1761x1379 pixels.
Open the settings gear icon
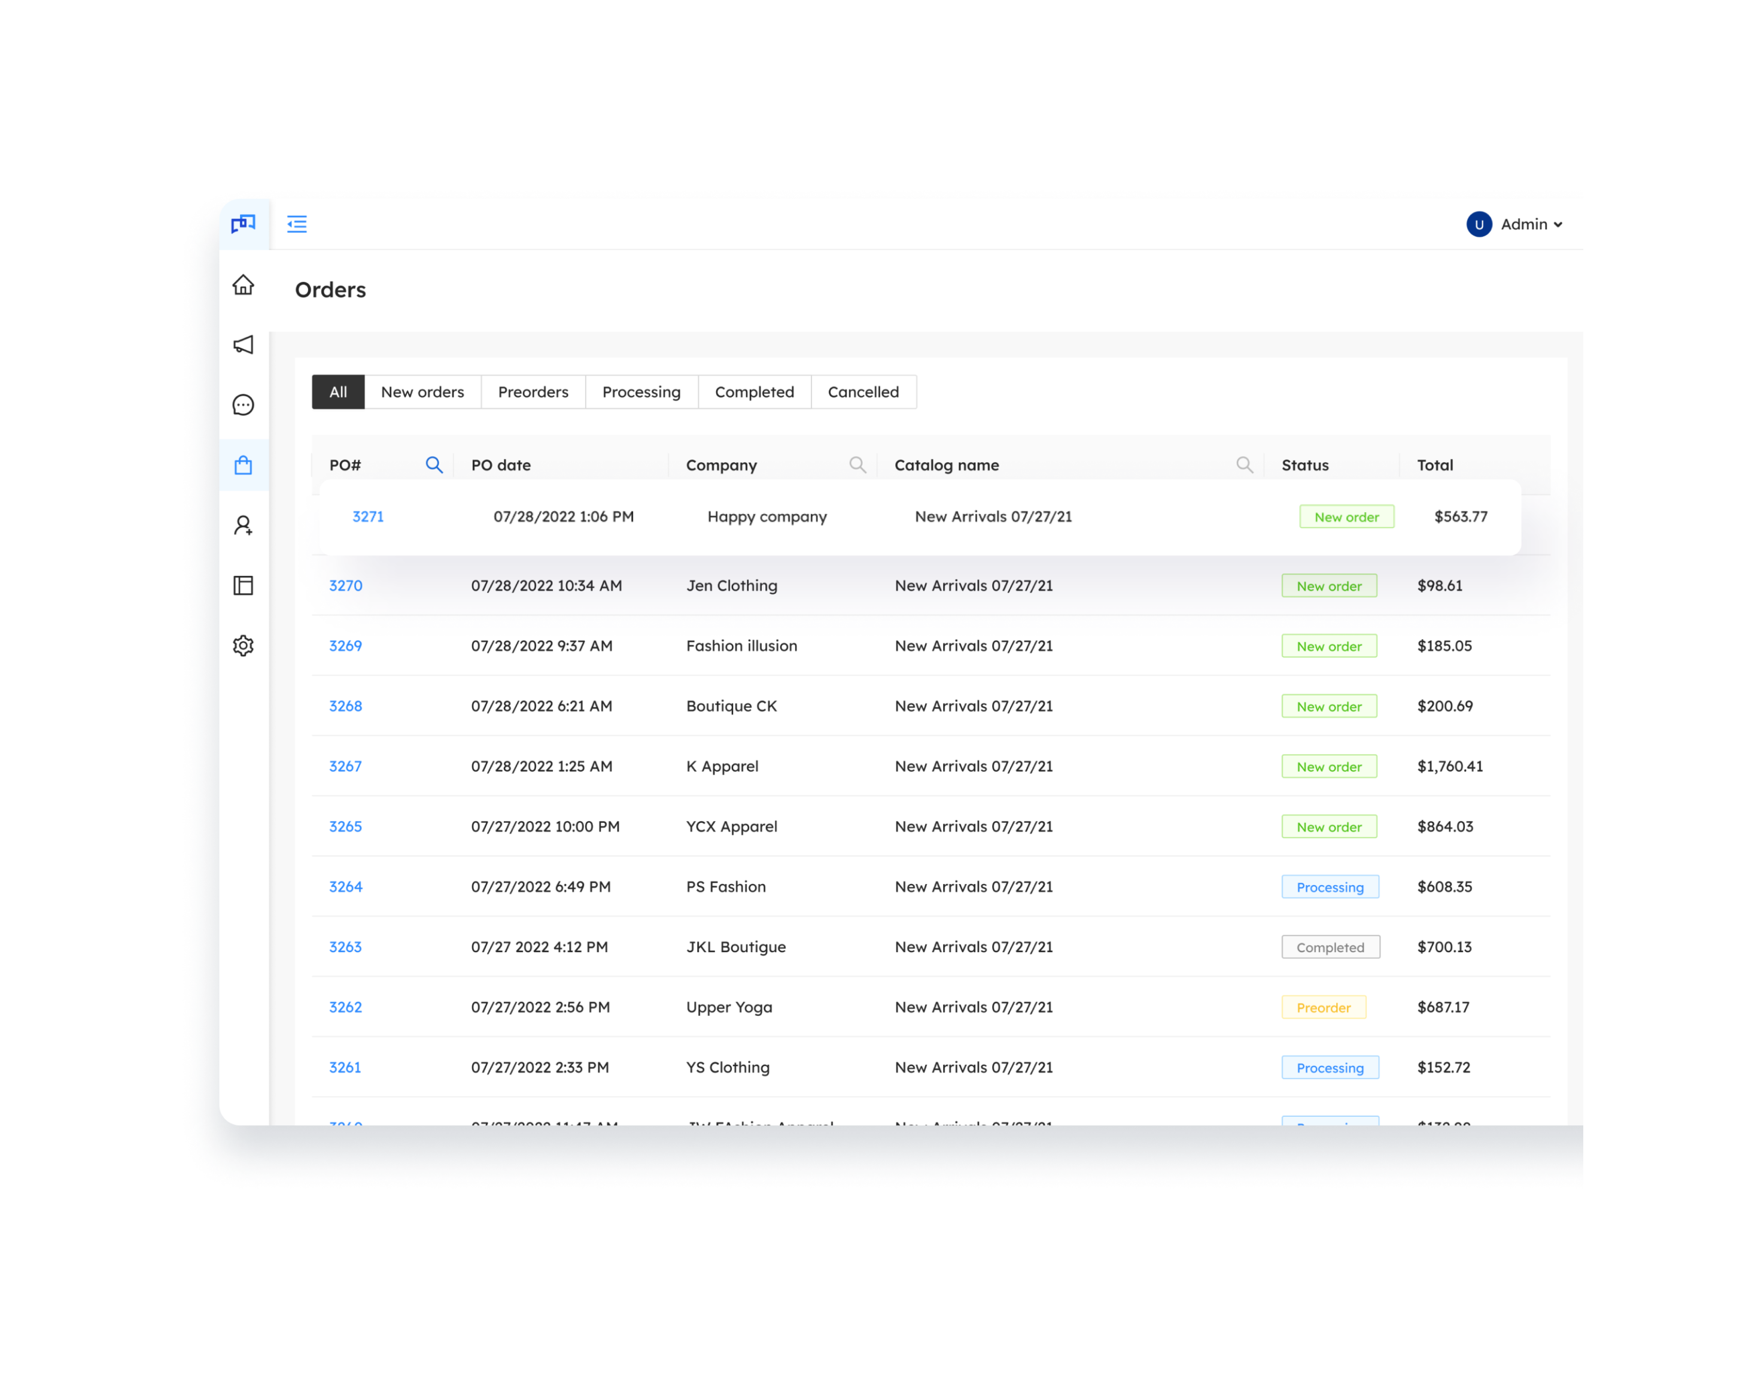pos(243,646)
